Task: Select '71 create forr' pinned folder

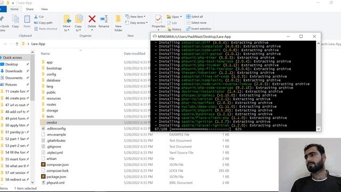Action: pyautogui.click(x=15, y=91)
